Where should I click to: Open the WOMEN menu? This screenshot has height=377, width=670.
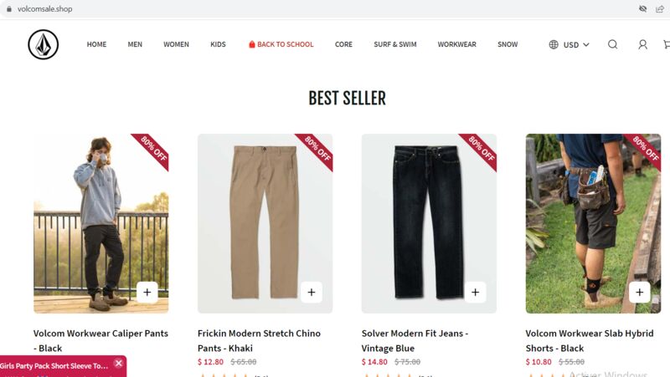pyautogui.click(x=176, y=44)
